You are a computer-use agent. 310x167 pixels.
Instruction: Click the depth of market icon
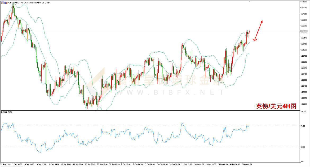tap(6, 3)
